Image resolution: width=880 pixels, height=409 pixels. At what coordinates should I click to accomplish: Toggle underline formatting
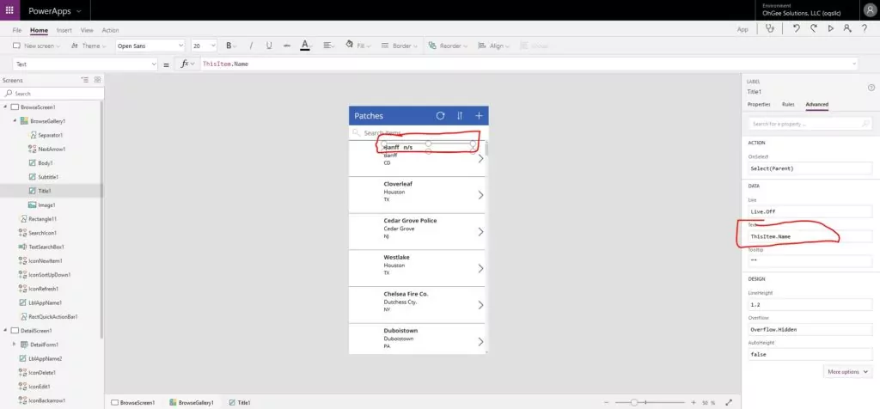269,46
